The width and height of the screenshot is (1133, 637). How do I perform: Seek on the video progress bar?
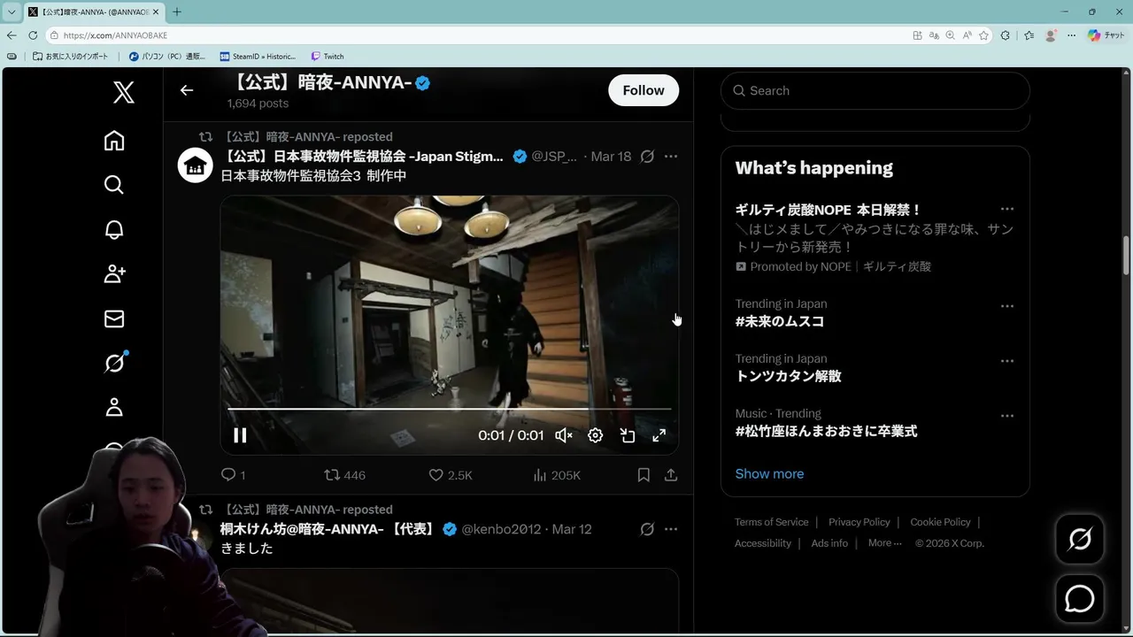(450, 409)
